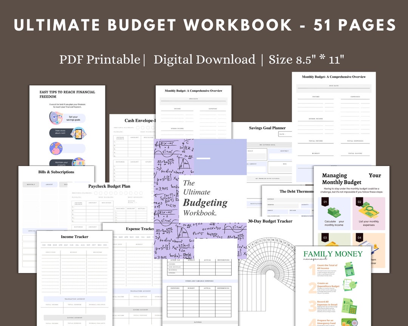Screen dimensions: 408x326
Task: Click the Size 8.5" * 11" text
Action: pyautogui.click(x=306, y=60)
